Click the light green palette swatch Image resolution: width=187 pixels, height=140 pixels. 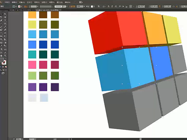click(32, 76)
